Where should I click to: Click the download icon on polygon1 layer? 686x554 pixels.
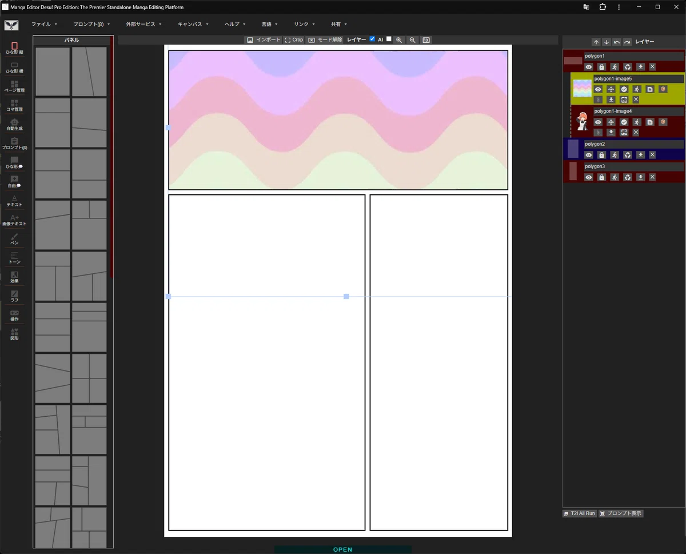pyautogui.click(x=641, y=67)
